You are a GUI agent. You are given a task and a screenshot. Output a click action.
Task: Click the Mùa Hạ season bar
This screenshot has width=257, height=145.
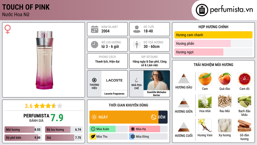pos(148,129)
